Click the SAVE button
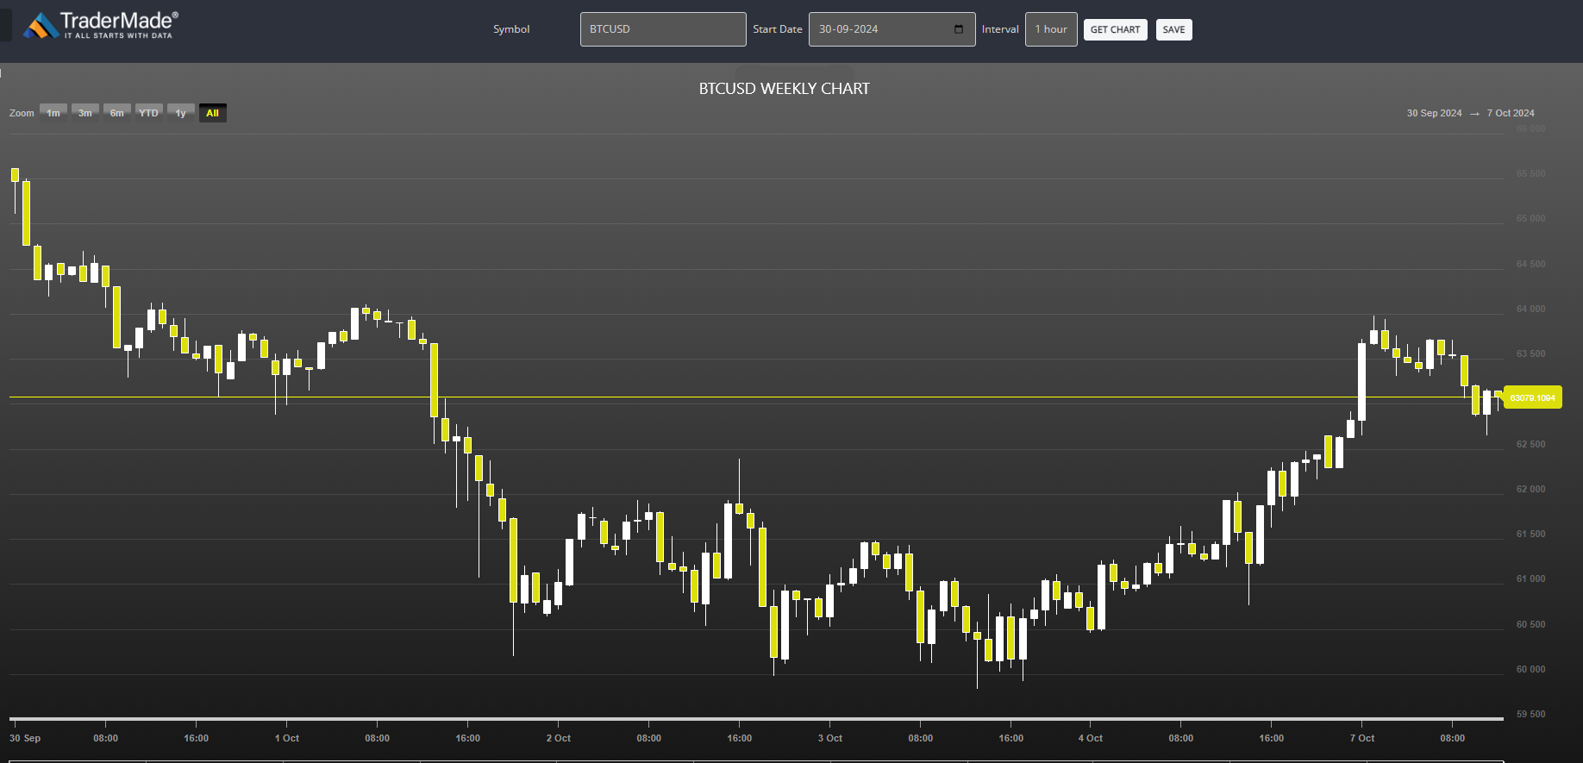Viewport: 1583px width, 763px height. [1173, 29]
